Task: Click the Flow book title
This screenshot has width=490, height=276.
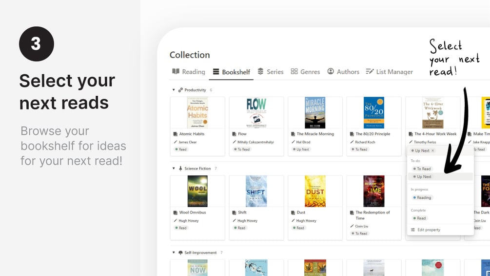Action: [242, 134]
